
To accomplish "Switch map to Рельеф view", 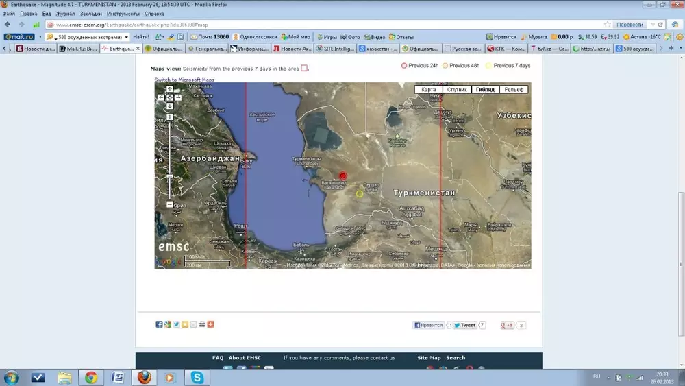I will tap(514, 90).
